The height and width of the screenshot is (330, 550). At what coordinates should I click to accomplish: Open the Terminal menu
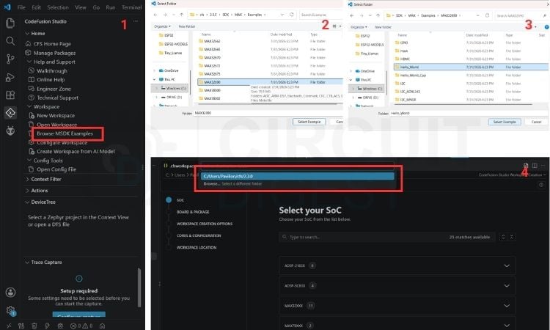131,7
